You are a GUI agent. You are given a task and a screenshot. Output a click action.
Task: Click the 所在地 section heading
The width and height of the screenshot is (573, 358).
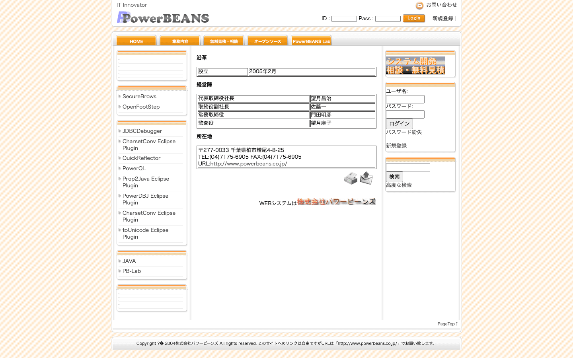pos(204,136)
